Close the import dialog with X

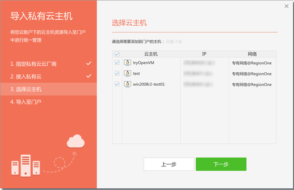click(x=286, y=6)
